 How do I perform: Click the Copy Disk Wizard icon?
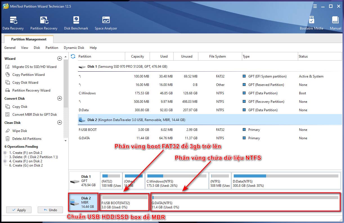(8, 83)
